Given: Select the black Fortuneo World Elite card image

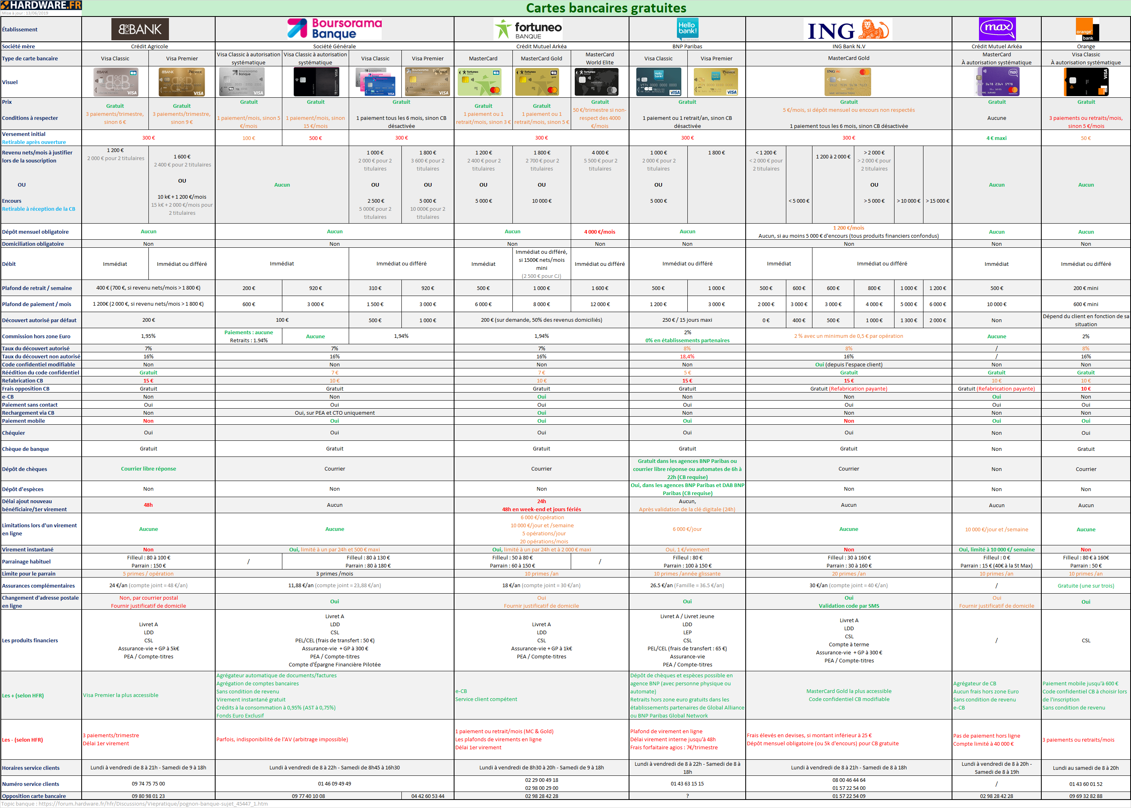Looking at the screenshot, I should (x=596, y=82).
